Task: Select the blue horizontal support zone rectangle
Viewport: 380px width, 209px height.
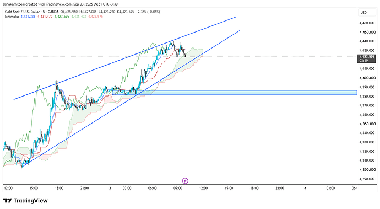Action: click(235, 93)
